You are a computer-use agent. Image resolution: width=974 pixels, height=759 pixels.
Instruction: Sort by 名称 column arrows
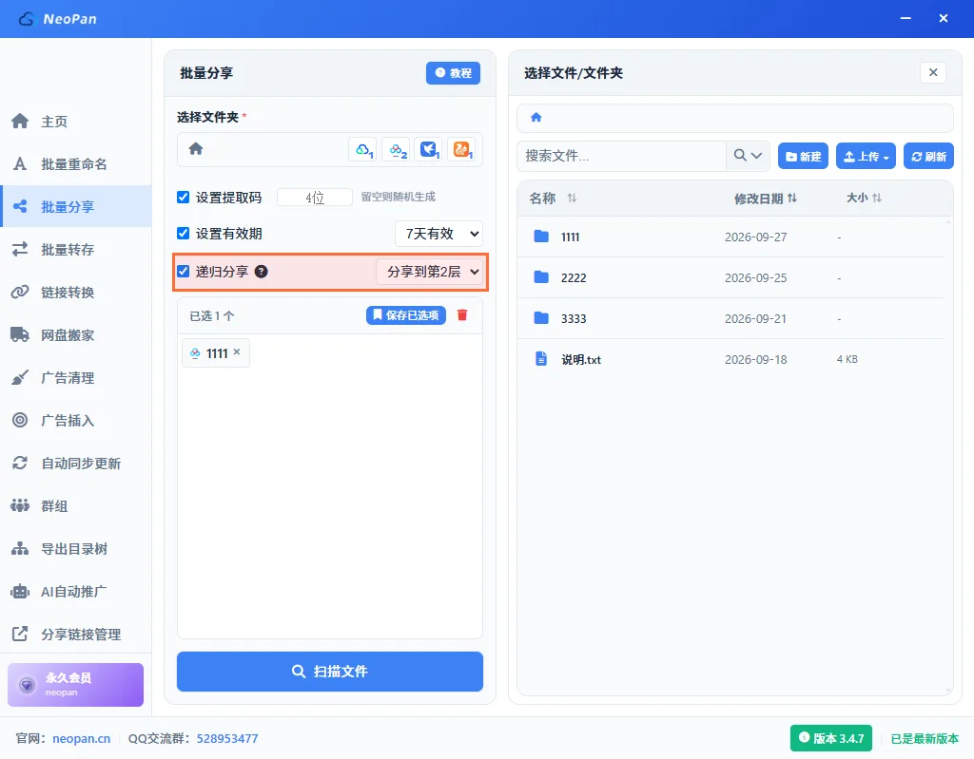coord(572,198)
